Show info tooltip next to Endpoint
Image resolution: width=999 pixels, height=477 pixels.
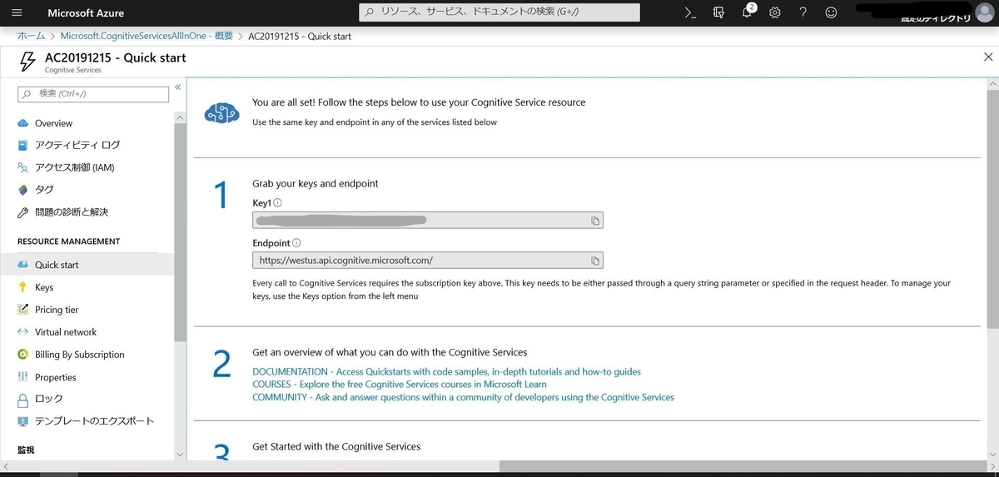(x=296, y=243)
